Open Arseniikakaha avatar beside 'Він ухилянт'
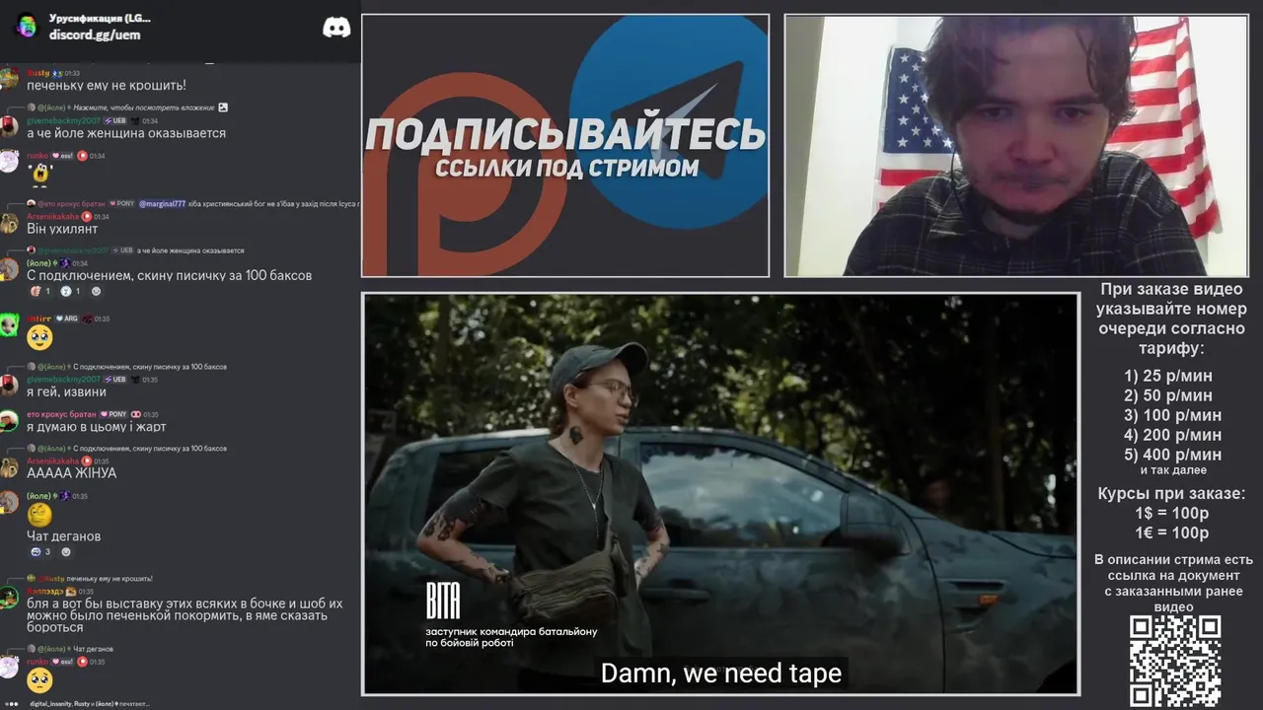Viewport: 1263px width, 710px height. click(x=10, y=222)
